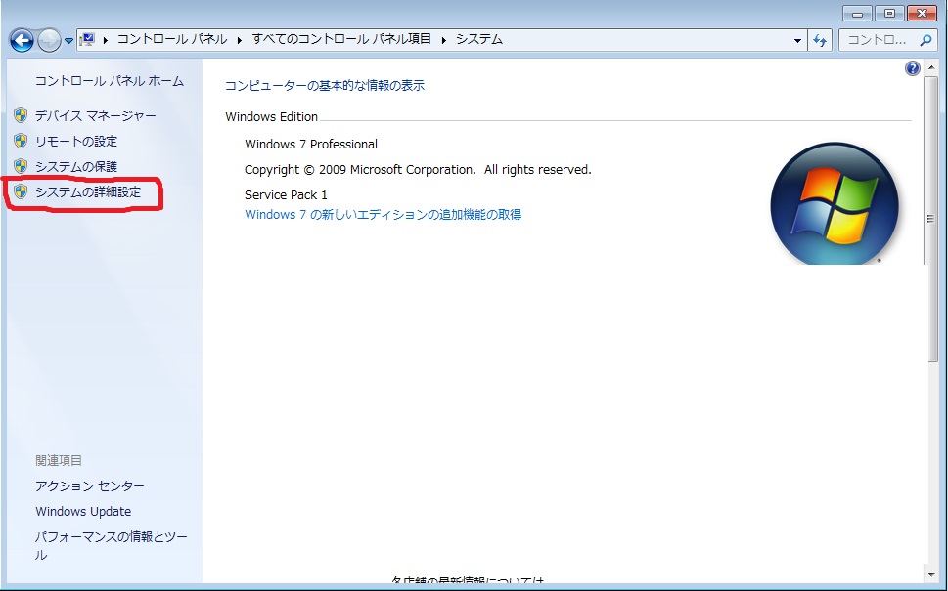The image size is (948, 591).
Task: Click the blue Help question mark icon
Action: pyautogui.click(x=912, y=67)
